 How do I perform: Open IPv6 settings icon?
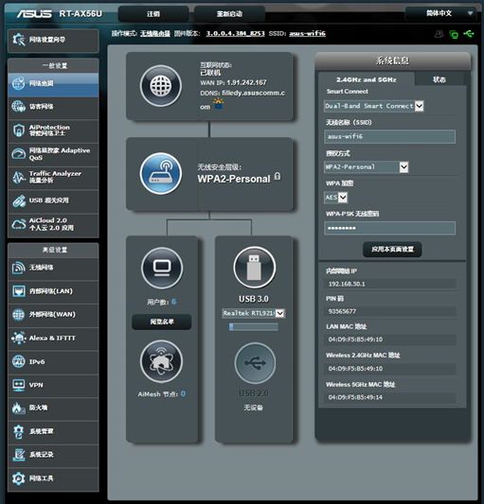pos(18,361)
